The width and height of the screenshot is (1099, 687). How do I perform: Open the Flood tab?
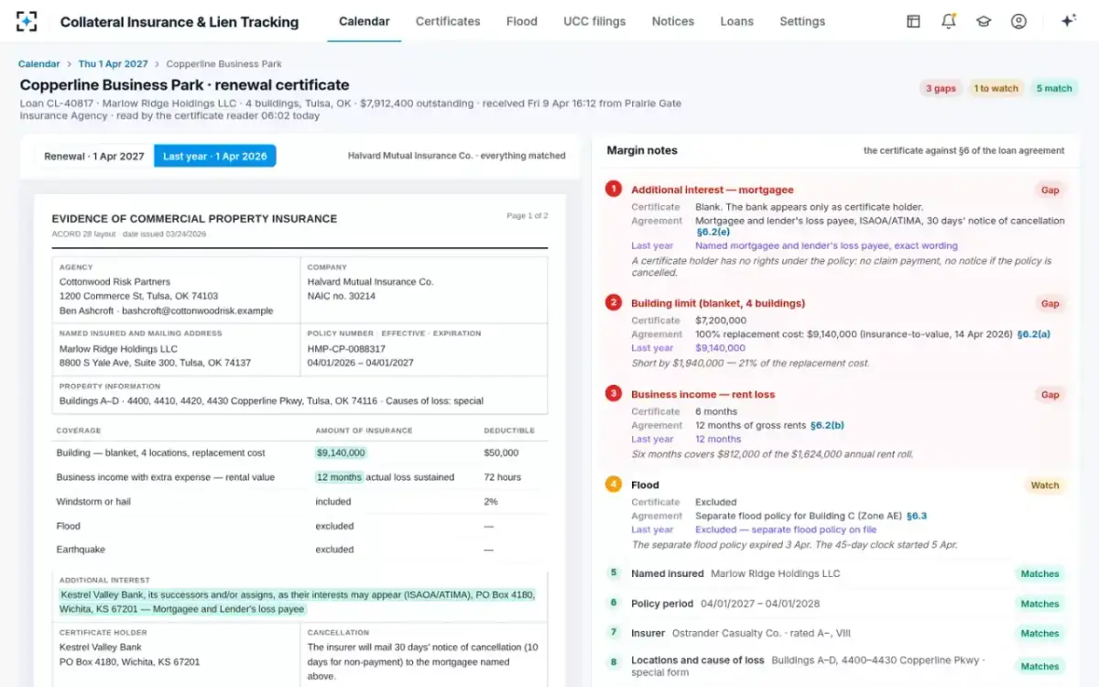(522, 21)
